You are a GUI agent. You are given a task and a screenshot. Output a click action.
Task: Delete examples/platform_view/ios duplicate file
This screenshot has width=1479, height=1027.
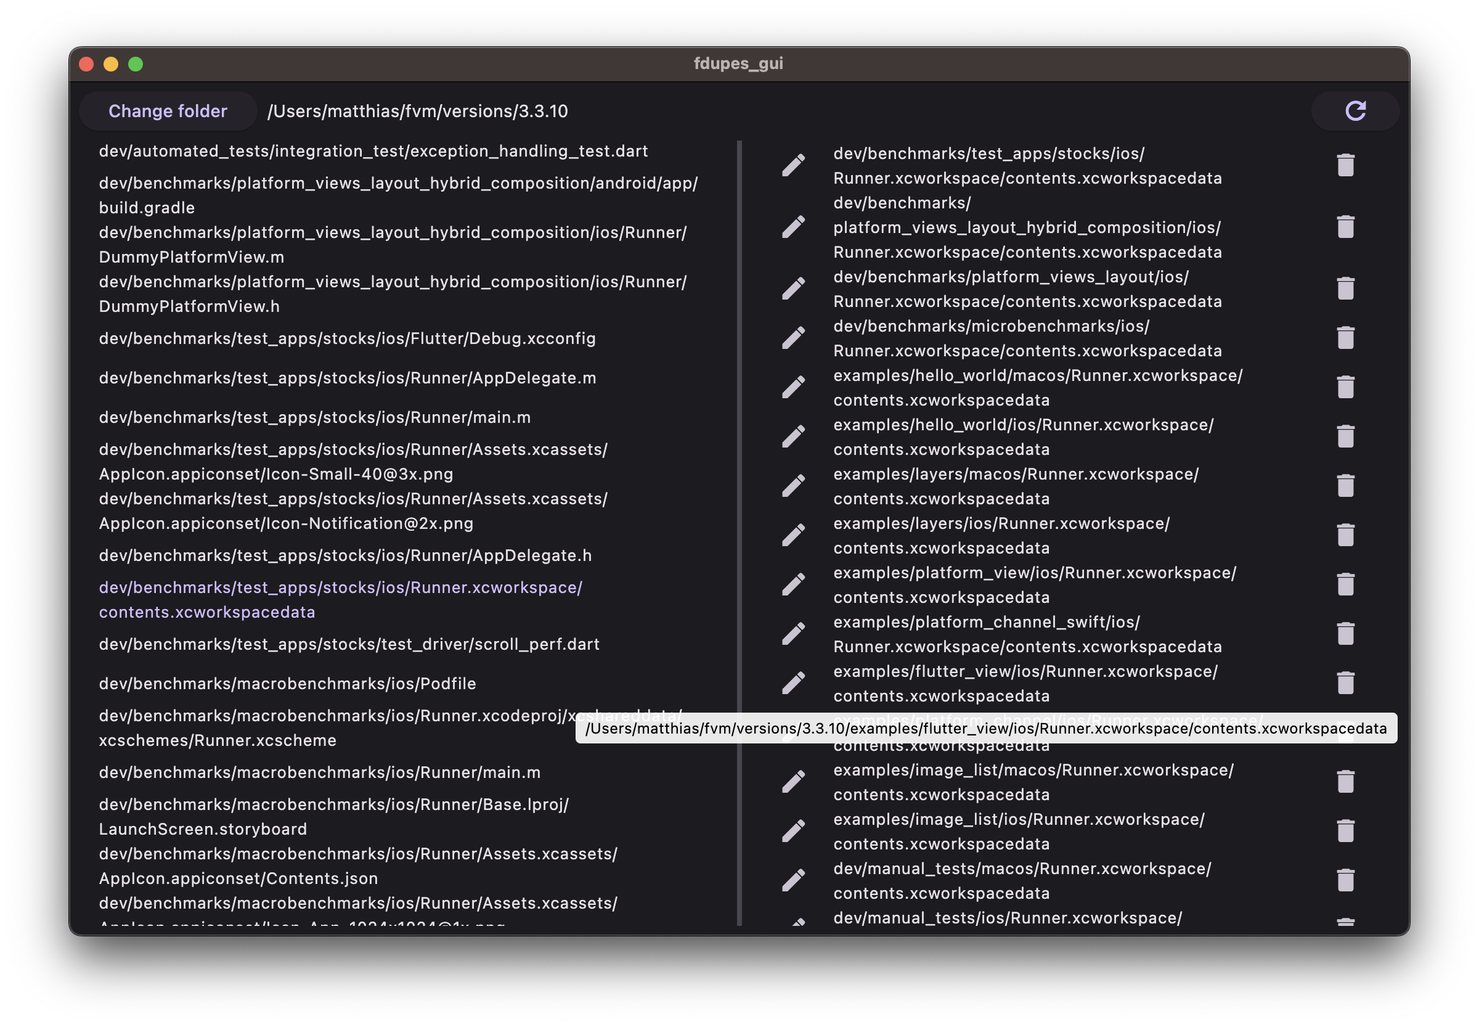click(x=1345, y=584)
